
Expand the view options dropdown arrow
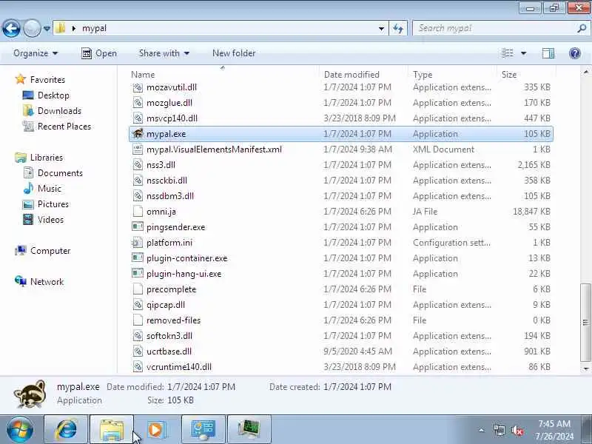[x=524, y=53]
